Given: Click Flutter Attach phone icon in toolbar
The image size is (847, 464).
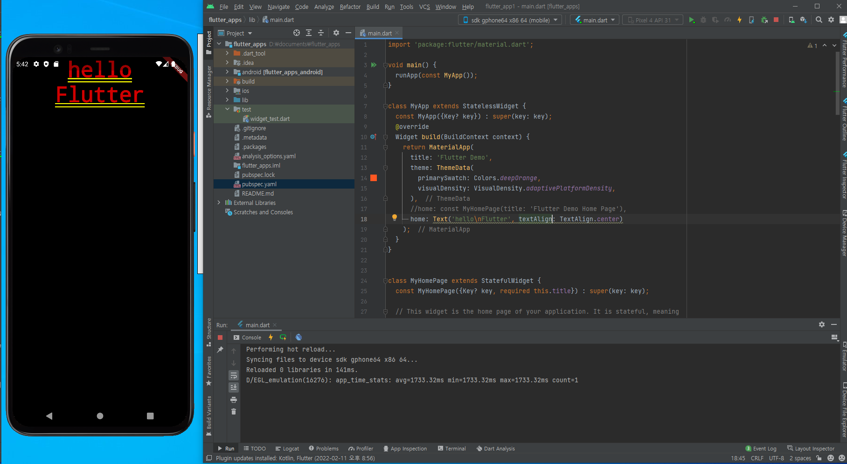Looking at the screenshot, I should tap(751, 20).
